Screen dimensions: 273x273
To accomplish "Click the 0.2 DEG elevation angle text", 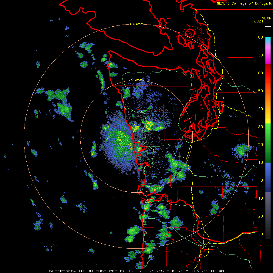I will click(x=154, y=271).
